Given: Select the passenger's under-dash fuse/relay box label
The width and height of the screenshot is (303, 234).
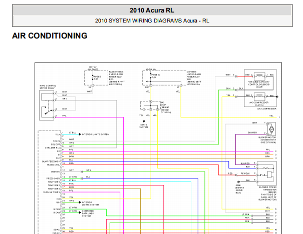Looking at the screenshot, I should [117, 78].
